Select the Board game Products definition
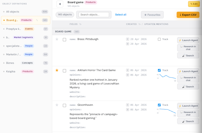202x133 pixels. 26,20
